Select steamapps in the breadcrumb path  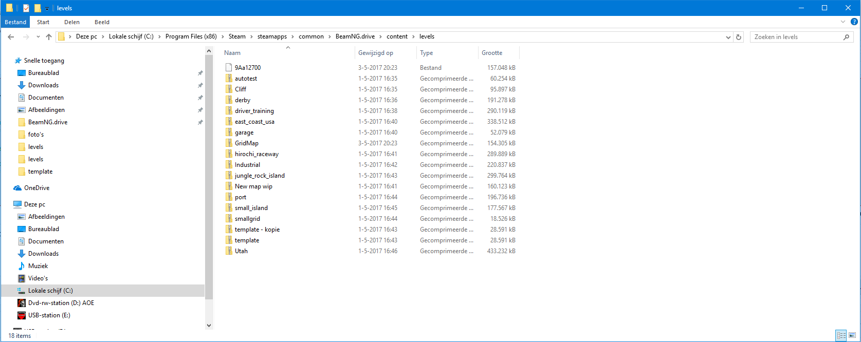coord(272,36)
